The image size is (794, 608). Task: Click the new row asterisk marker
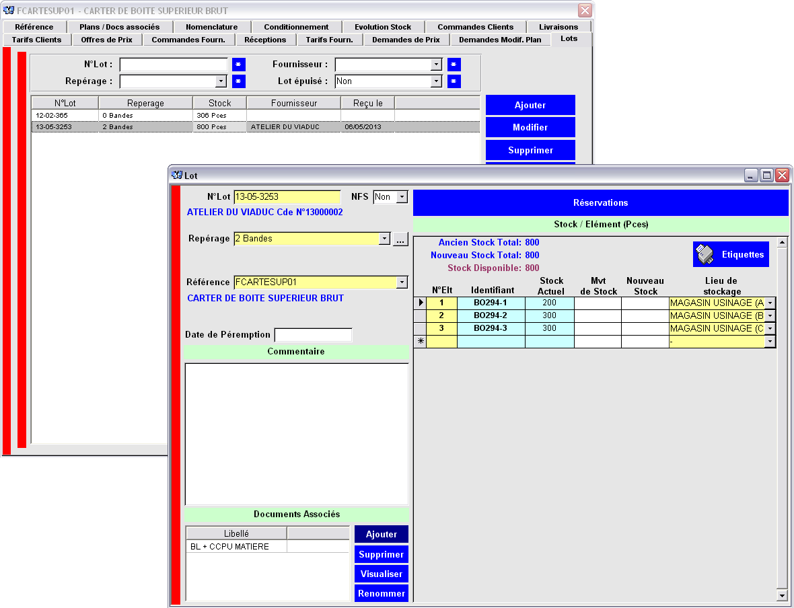pyautogui.click(x=421, y=342)
